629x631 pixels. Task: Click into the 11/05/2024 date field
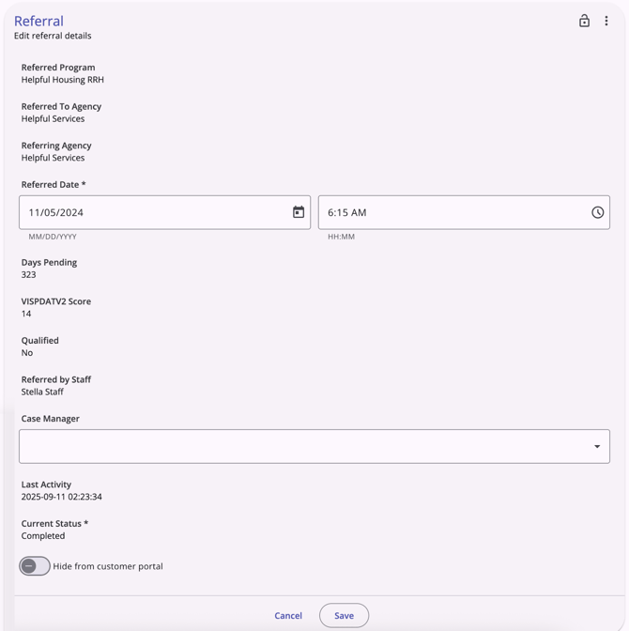pos(150,212)
